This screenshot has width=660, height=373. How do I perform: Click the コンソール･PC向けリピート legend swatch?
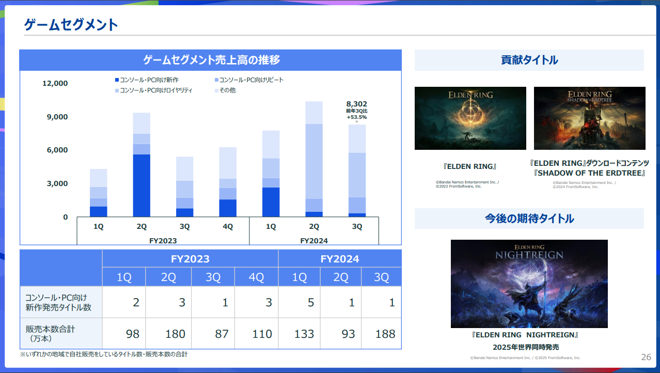click(216, 80)
